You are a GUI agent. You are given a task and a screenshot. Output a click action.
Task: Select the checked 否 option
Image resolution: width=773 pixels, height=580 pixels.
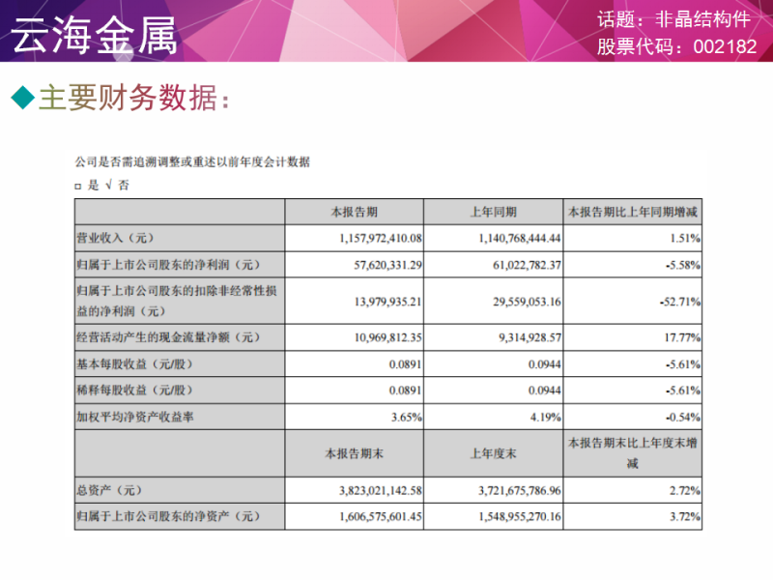tap(117, 186)
